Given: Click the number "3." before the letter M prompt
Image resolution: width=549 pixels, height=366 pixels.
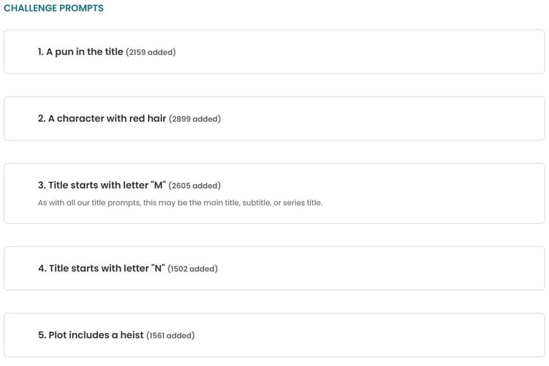Looking at the screenshot, I should 42,185.
